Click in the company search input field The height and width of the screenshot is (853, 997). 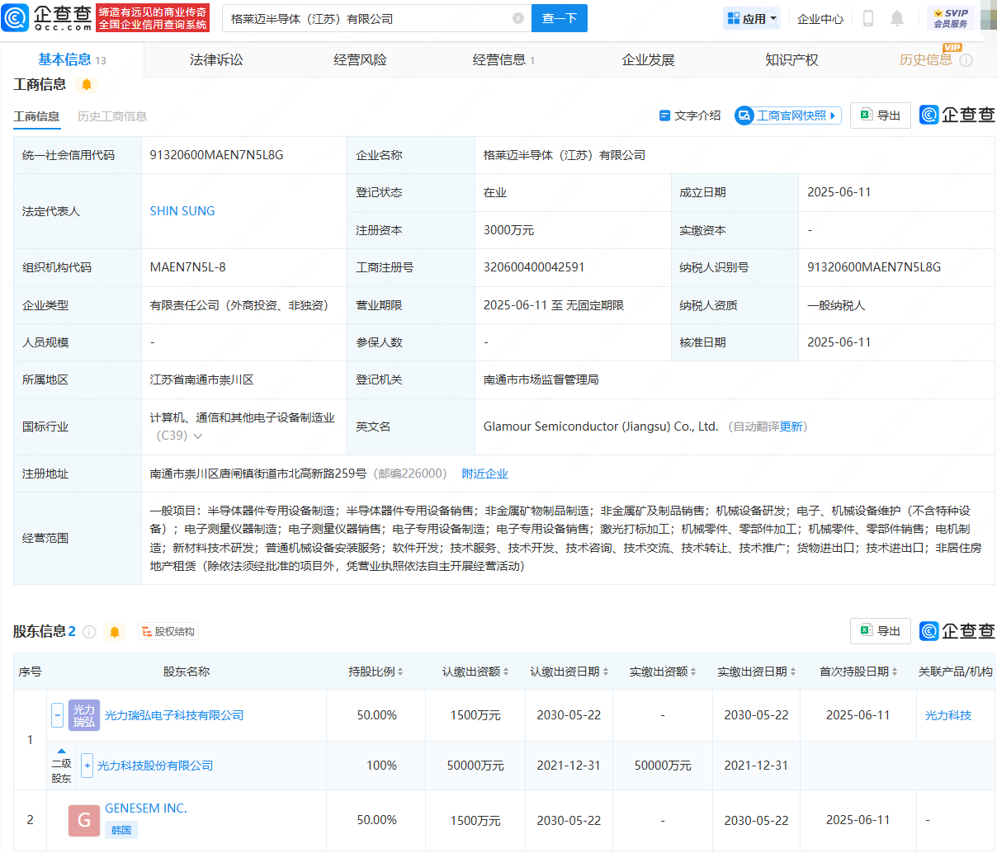pos(367,18)
